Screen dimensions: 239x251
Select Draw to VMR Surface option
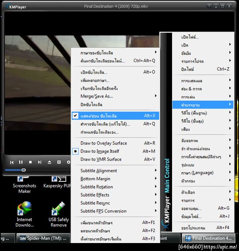pos(116,159)
